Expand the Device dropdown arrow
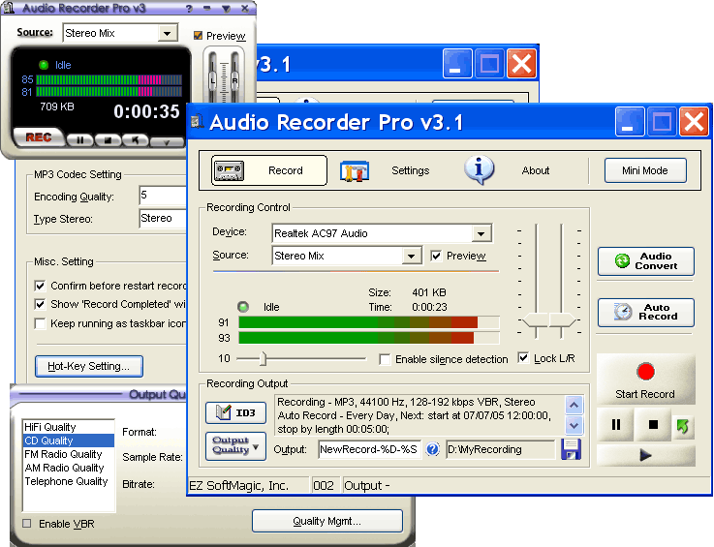The width and height of the screenshot is (714, 547). 481,234
